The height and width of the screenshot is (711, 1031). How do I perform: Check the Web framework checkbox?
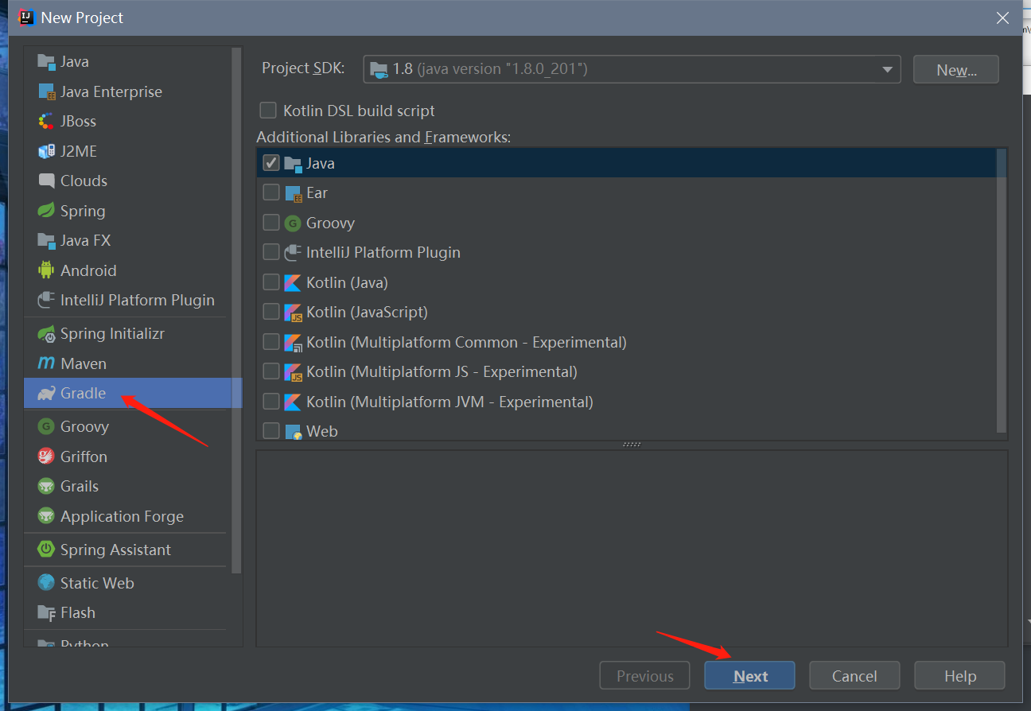click(x=271, y=431)
